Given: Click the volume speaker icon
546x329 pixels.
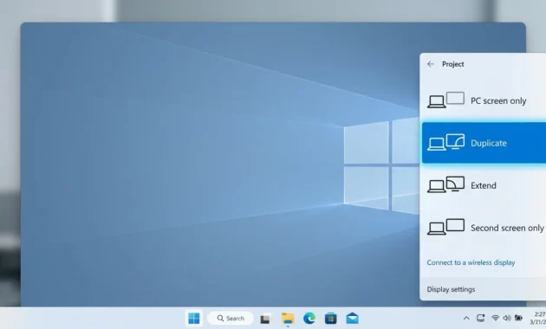Looking at the screenshot, I should pyautogui.click(x=507, y=318).
